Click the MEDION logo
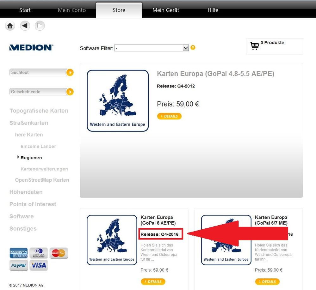The image size is (316, 290). (31, 47)
